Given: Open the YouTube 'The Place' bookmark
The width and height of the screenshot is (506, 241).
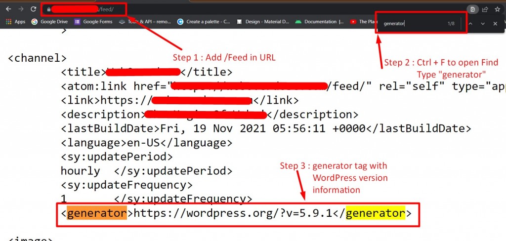Looking at the screenshot, I should point(363,22).
